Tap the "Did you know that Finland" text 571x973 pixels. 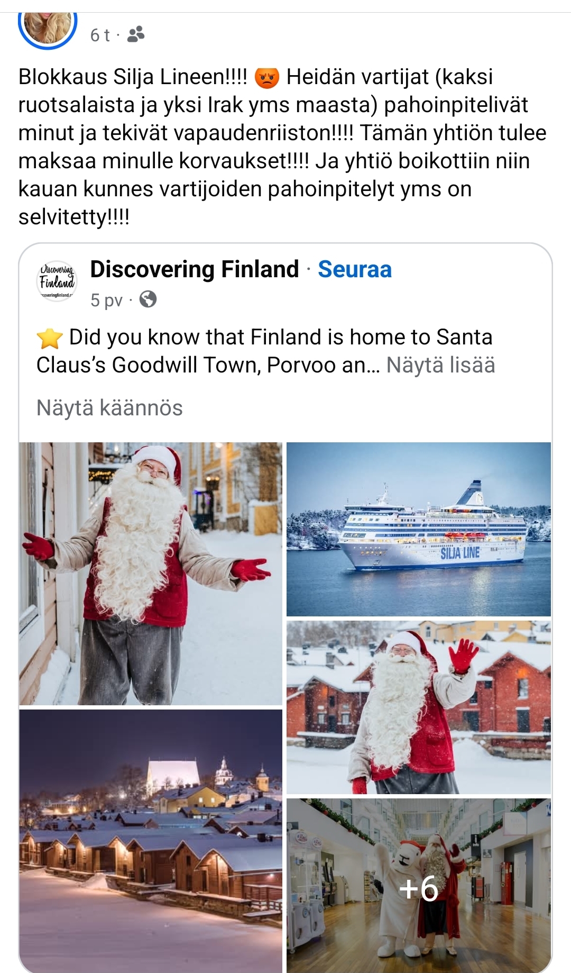tap(280, 337)
